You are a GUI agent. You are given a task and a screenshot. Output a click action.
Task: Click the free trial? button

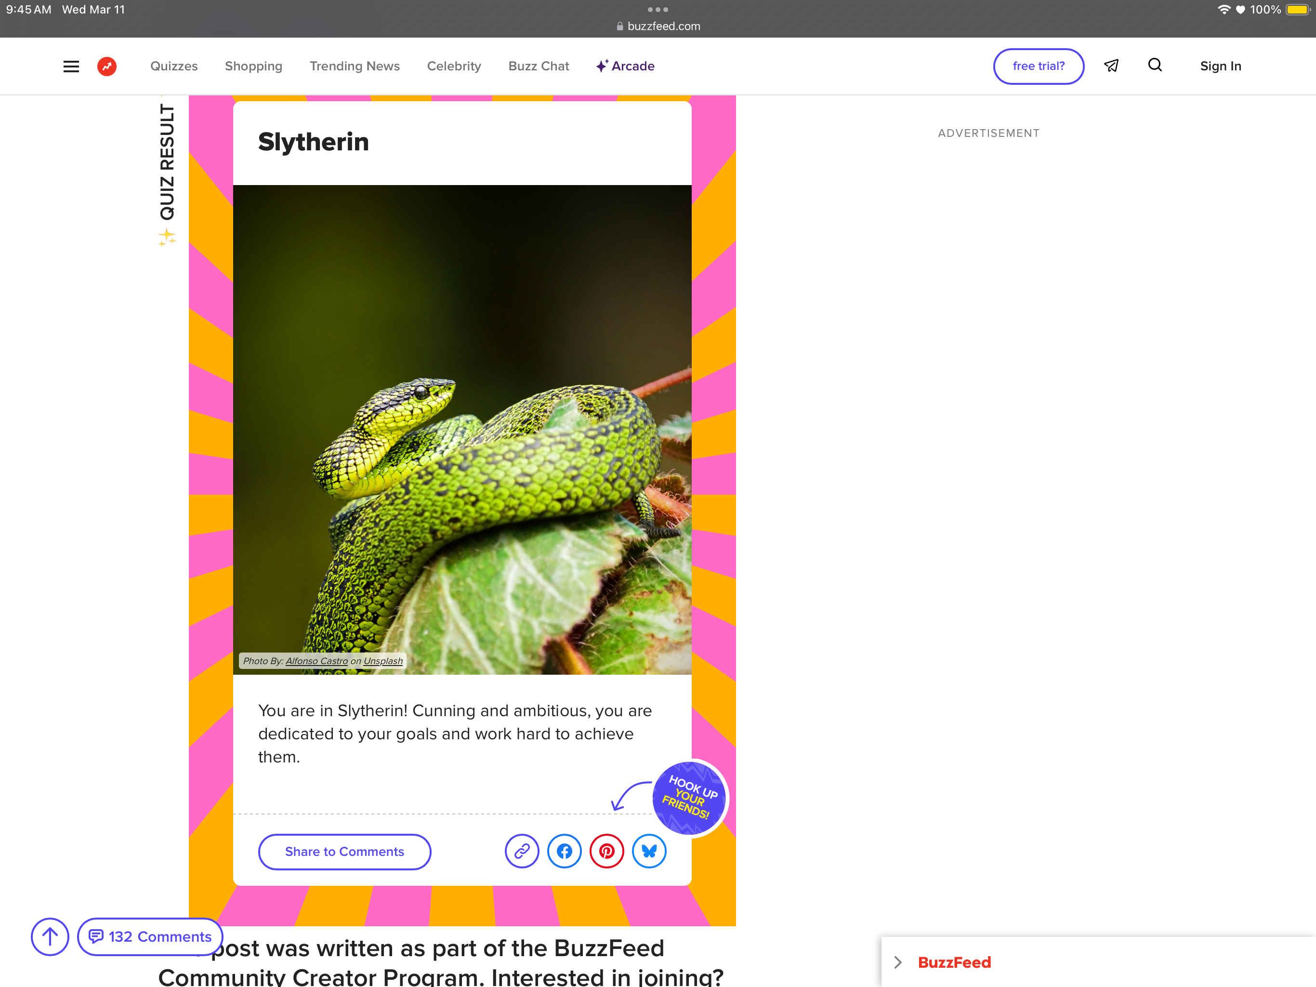tap(1038, 66)
